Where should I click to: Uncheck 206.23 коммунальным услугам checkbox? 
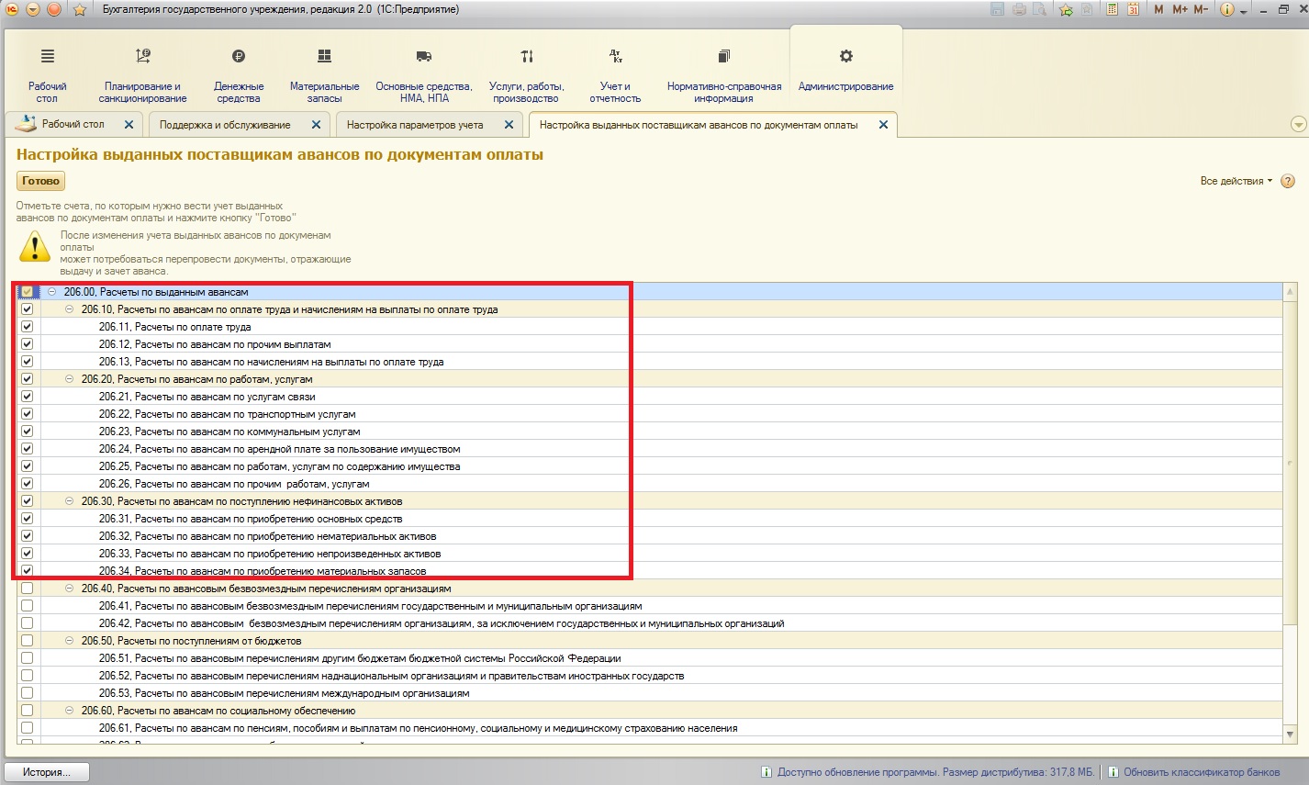point(27,432)
